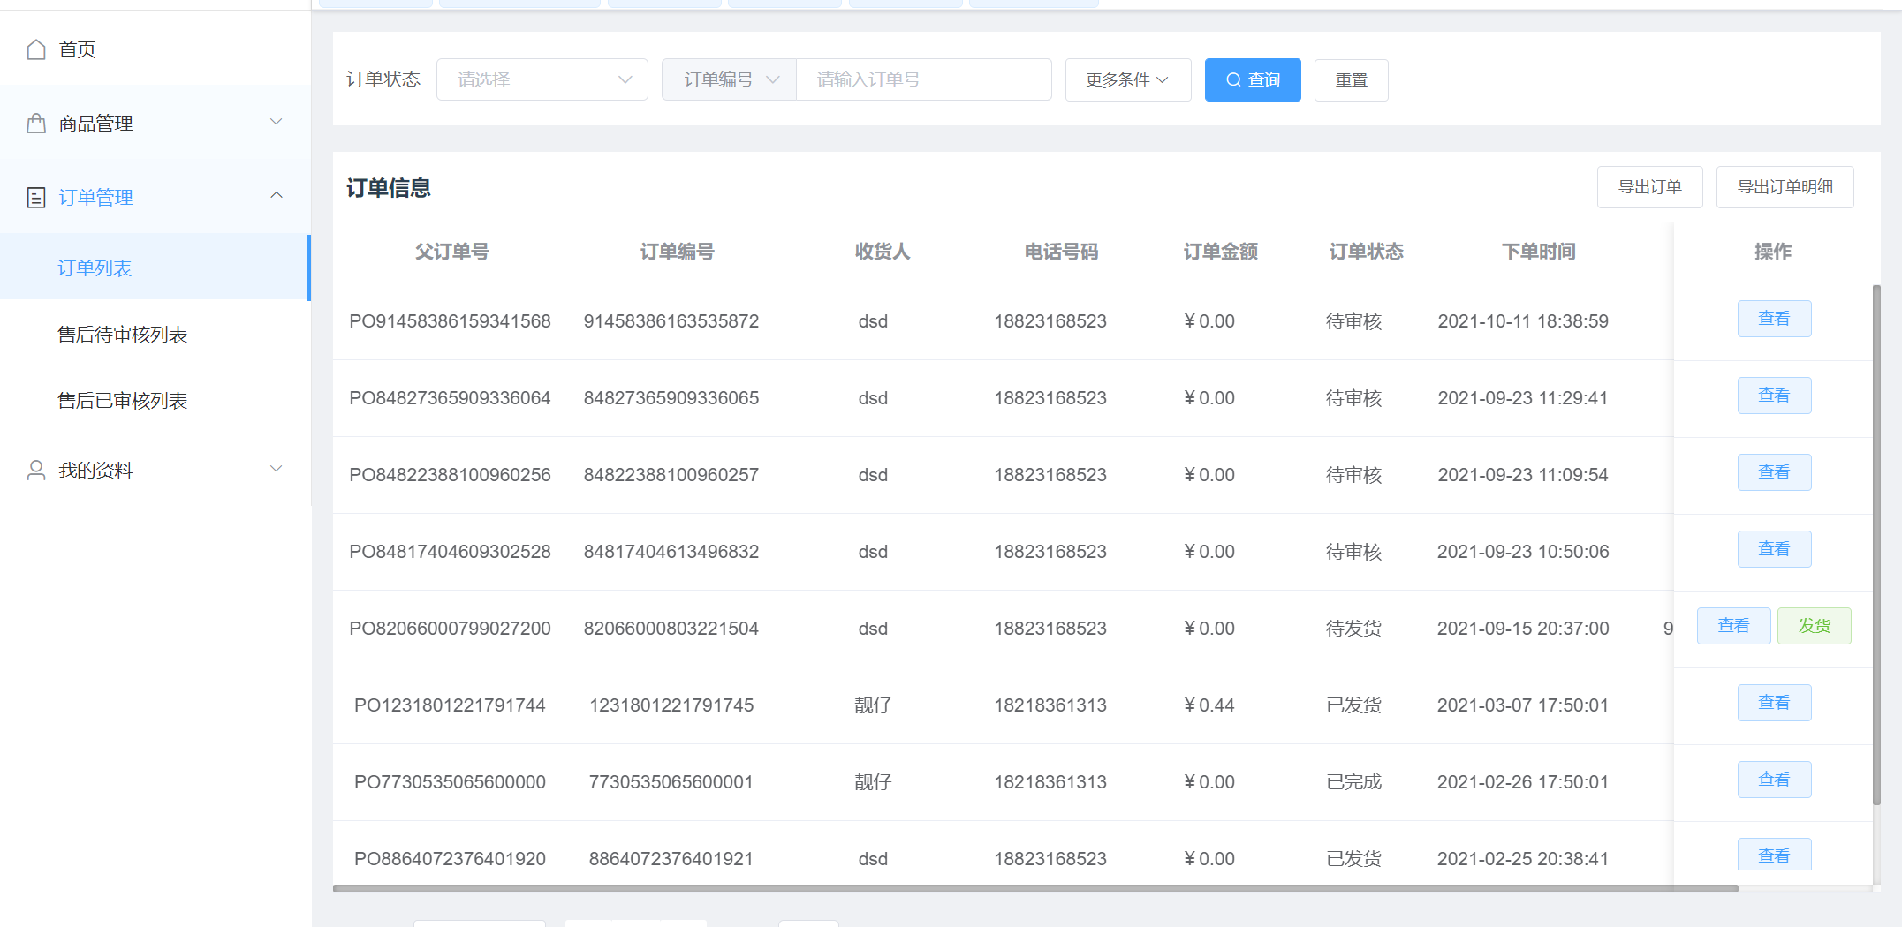Click 发货 for order 82066000803221504
Image resolution: width=1902 pixels, height=927 pixels.
tap(1815, 626)
